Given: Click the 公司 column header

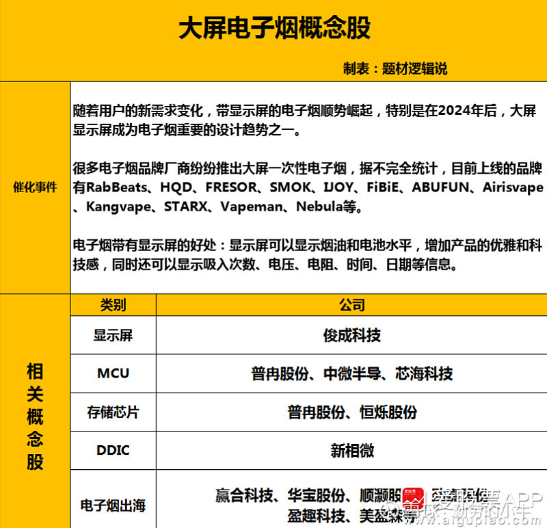Looking at the screenshot, I should point(352,305).
